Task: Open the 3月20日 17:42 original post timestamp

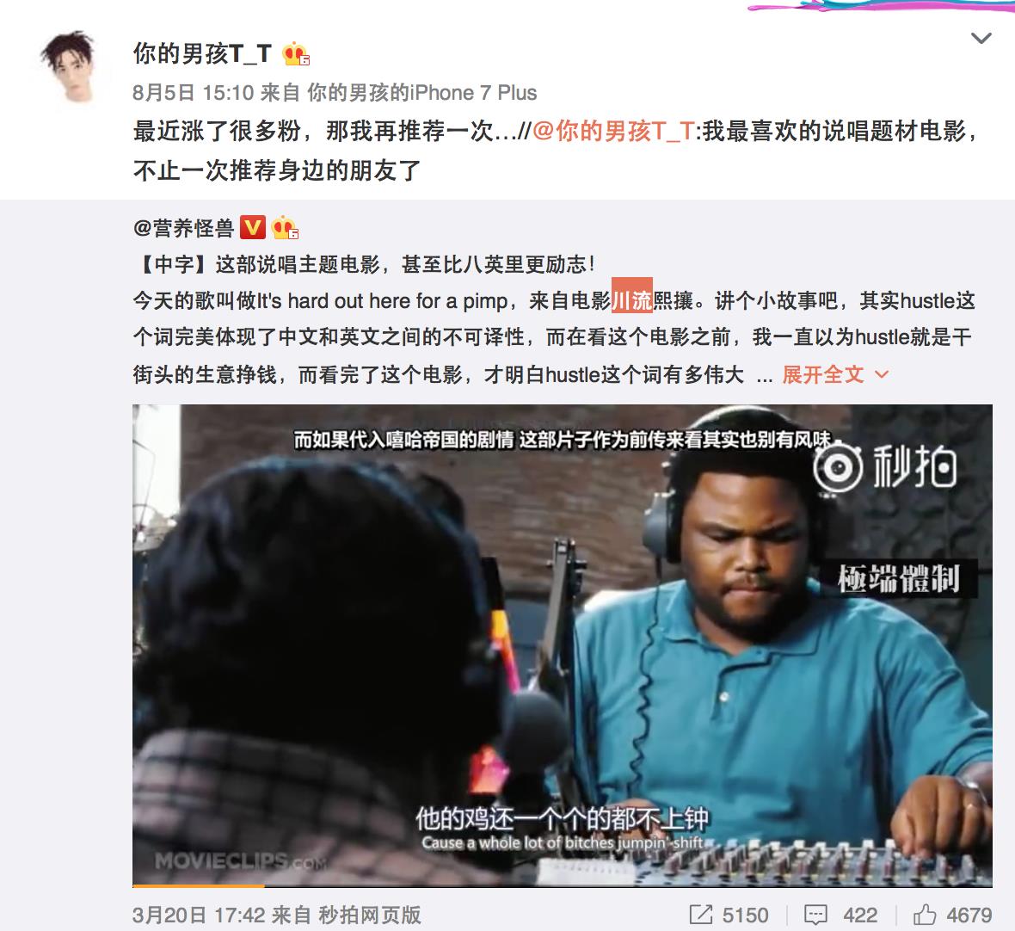Action: click(x=199, y=916)
